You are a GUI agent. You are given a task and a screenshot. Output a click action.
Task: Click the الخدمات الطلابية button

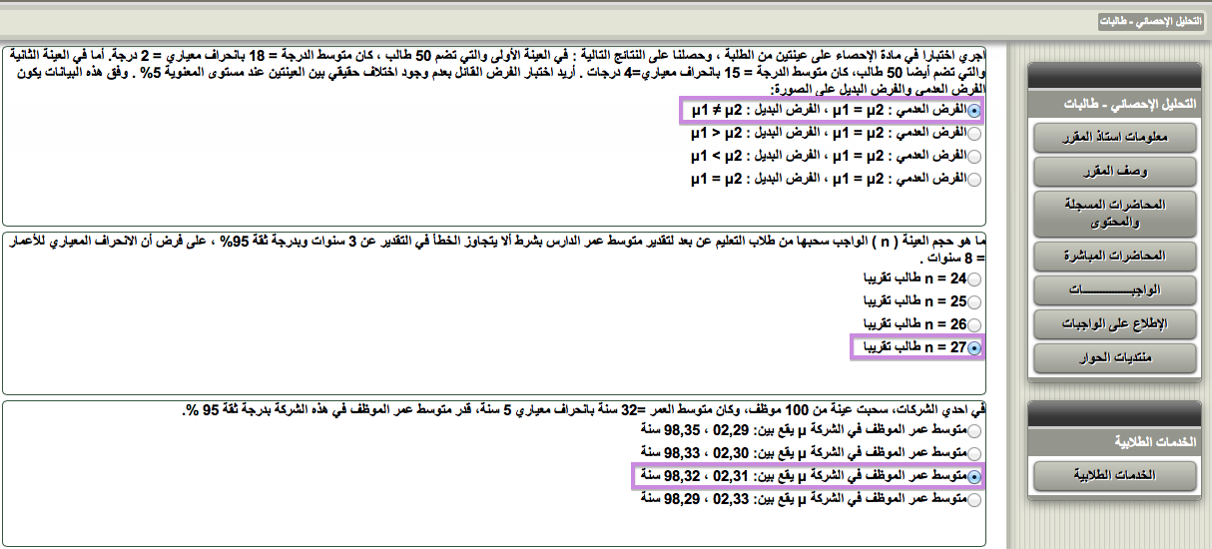coord(1114,476)
